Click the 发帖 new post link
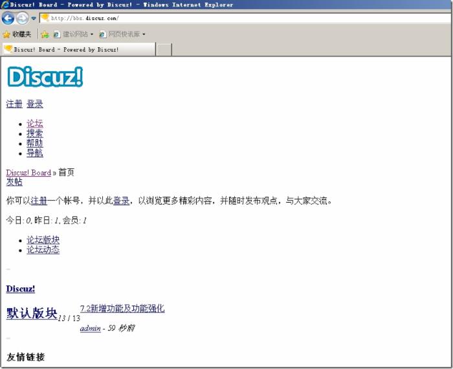 coord(14,182)
